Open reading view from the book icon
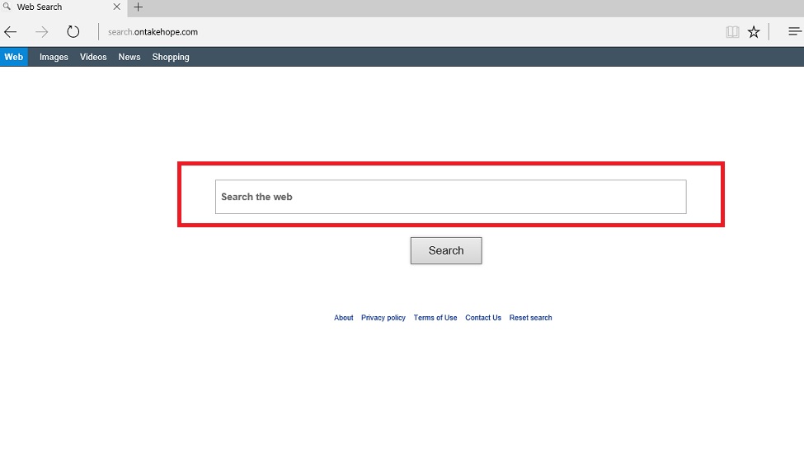This screenshot has width=804, height=471. (732, 32)
